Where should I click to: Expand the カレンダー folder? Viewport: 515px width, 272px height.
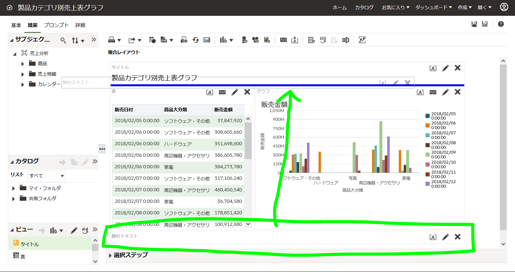[23, 85]
